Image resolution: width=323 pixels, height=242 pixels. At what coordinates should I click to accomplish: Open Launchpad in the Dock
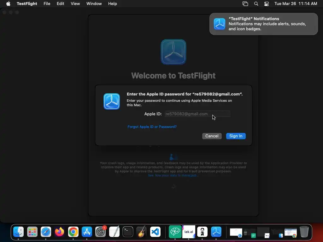point(32,232)
